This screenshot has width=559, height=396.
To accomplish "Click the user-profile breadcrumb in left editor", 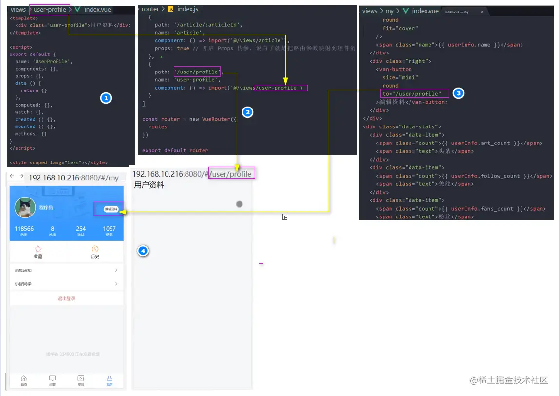I will click(x=50, y=10).
